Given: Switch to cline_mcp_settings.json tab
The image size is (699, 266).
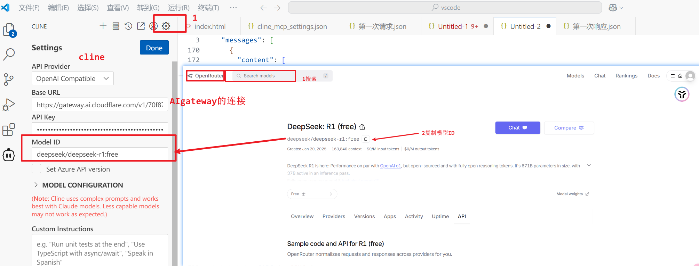Looking at the screenshot, I should click(x=291, y=26).
